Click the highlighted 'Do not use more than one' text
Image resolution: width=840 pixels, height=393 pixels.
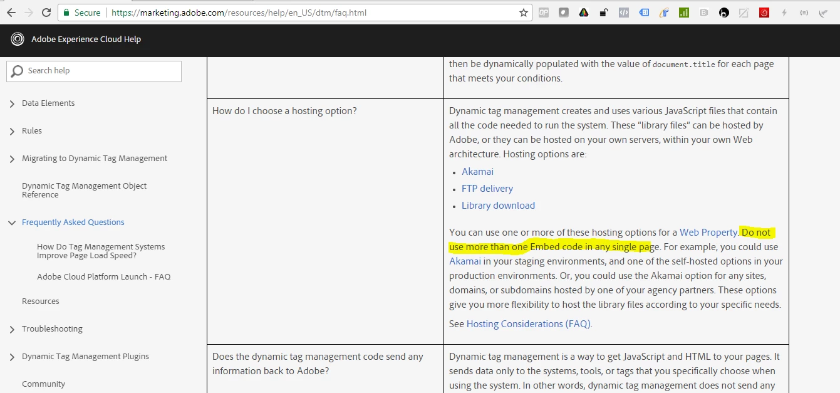[x=611, y=239]
